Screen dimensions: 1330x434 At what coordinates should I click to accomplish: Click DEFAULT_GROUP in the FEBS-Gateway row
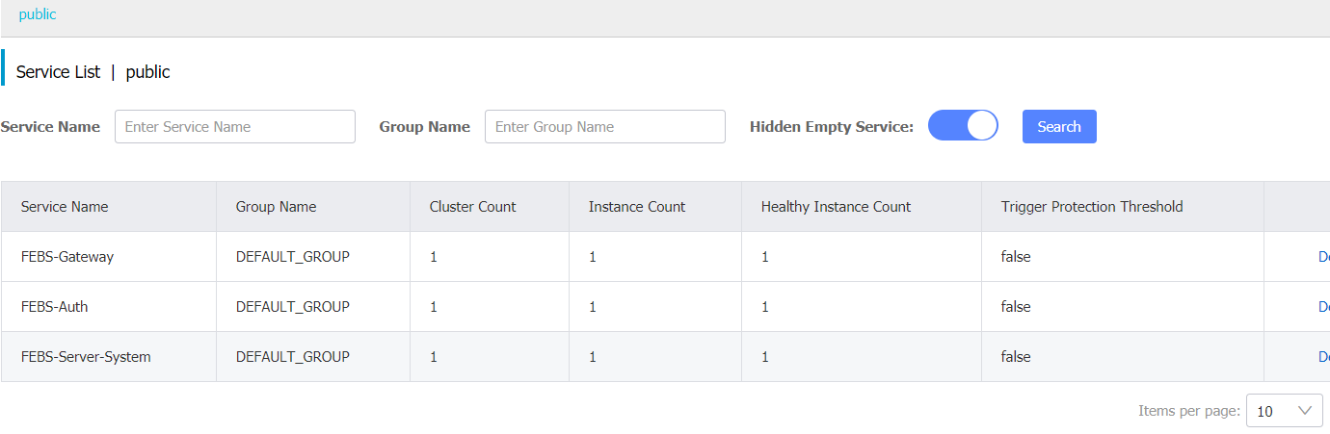coord(293,257)
